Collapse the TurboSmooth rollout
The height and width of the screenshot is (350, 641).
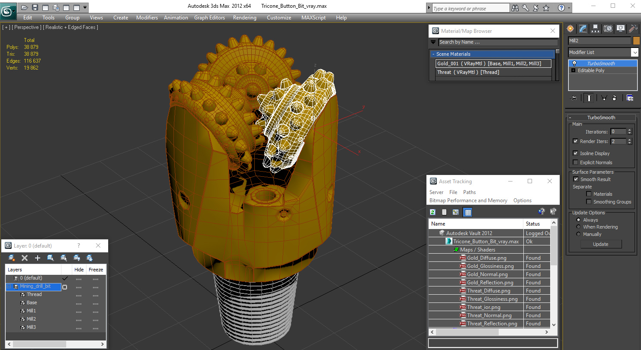tap(571, 118)
